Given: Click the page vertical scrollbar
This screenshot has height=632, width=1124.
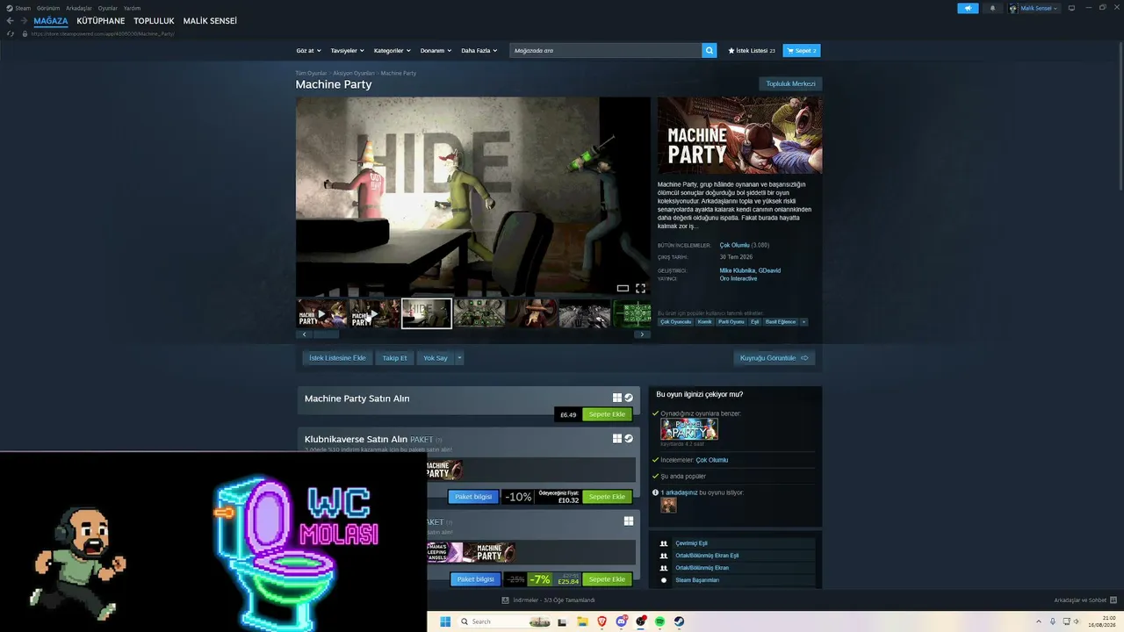Looking at the screenshot, I should (1120, 114).
